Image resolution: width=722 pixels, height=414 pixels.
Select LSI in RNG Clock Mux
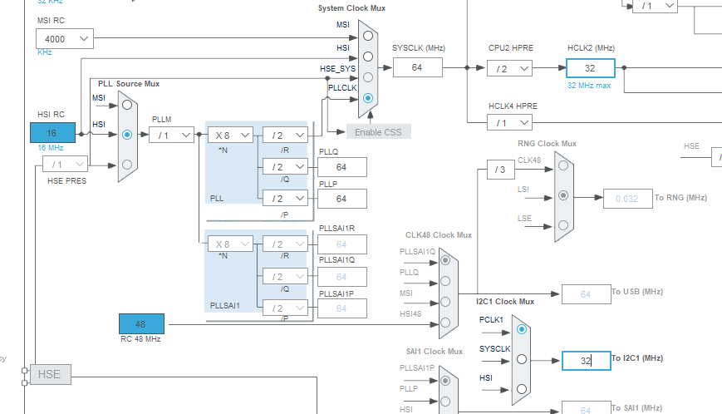pyautogui.click(x=563, y=195)
